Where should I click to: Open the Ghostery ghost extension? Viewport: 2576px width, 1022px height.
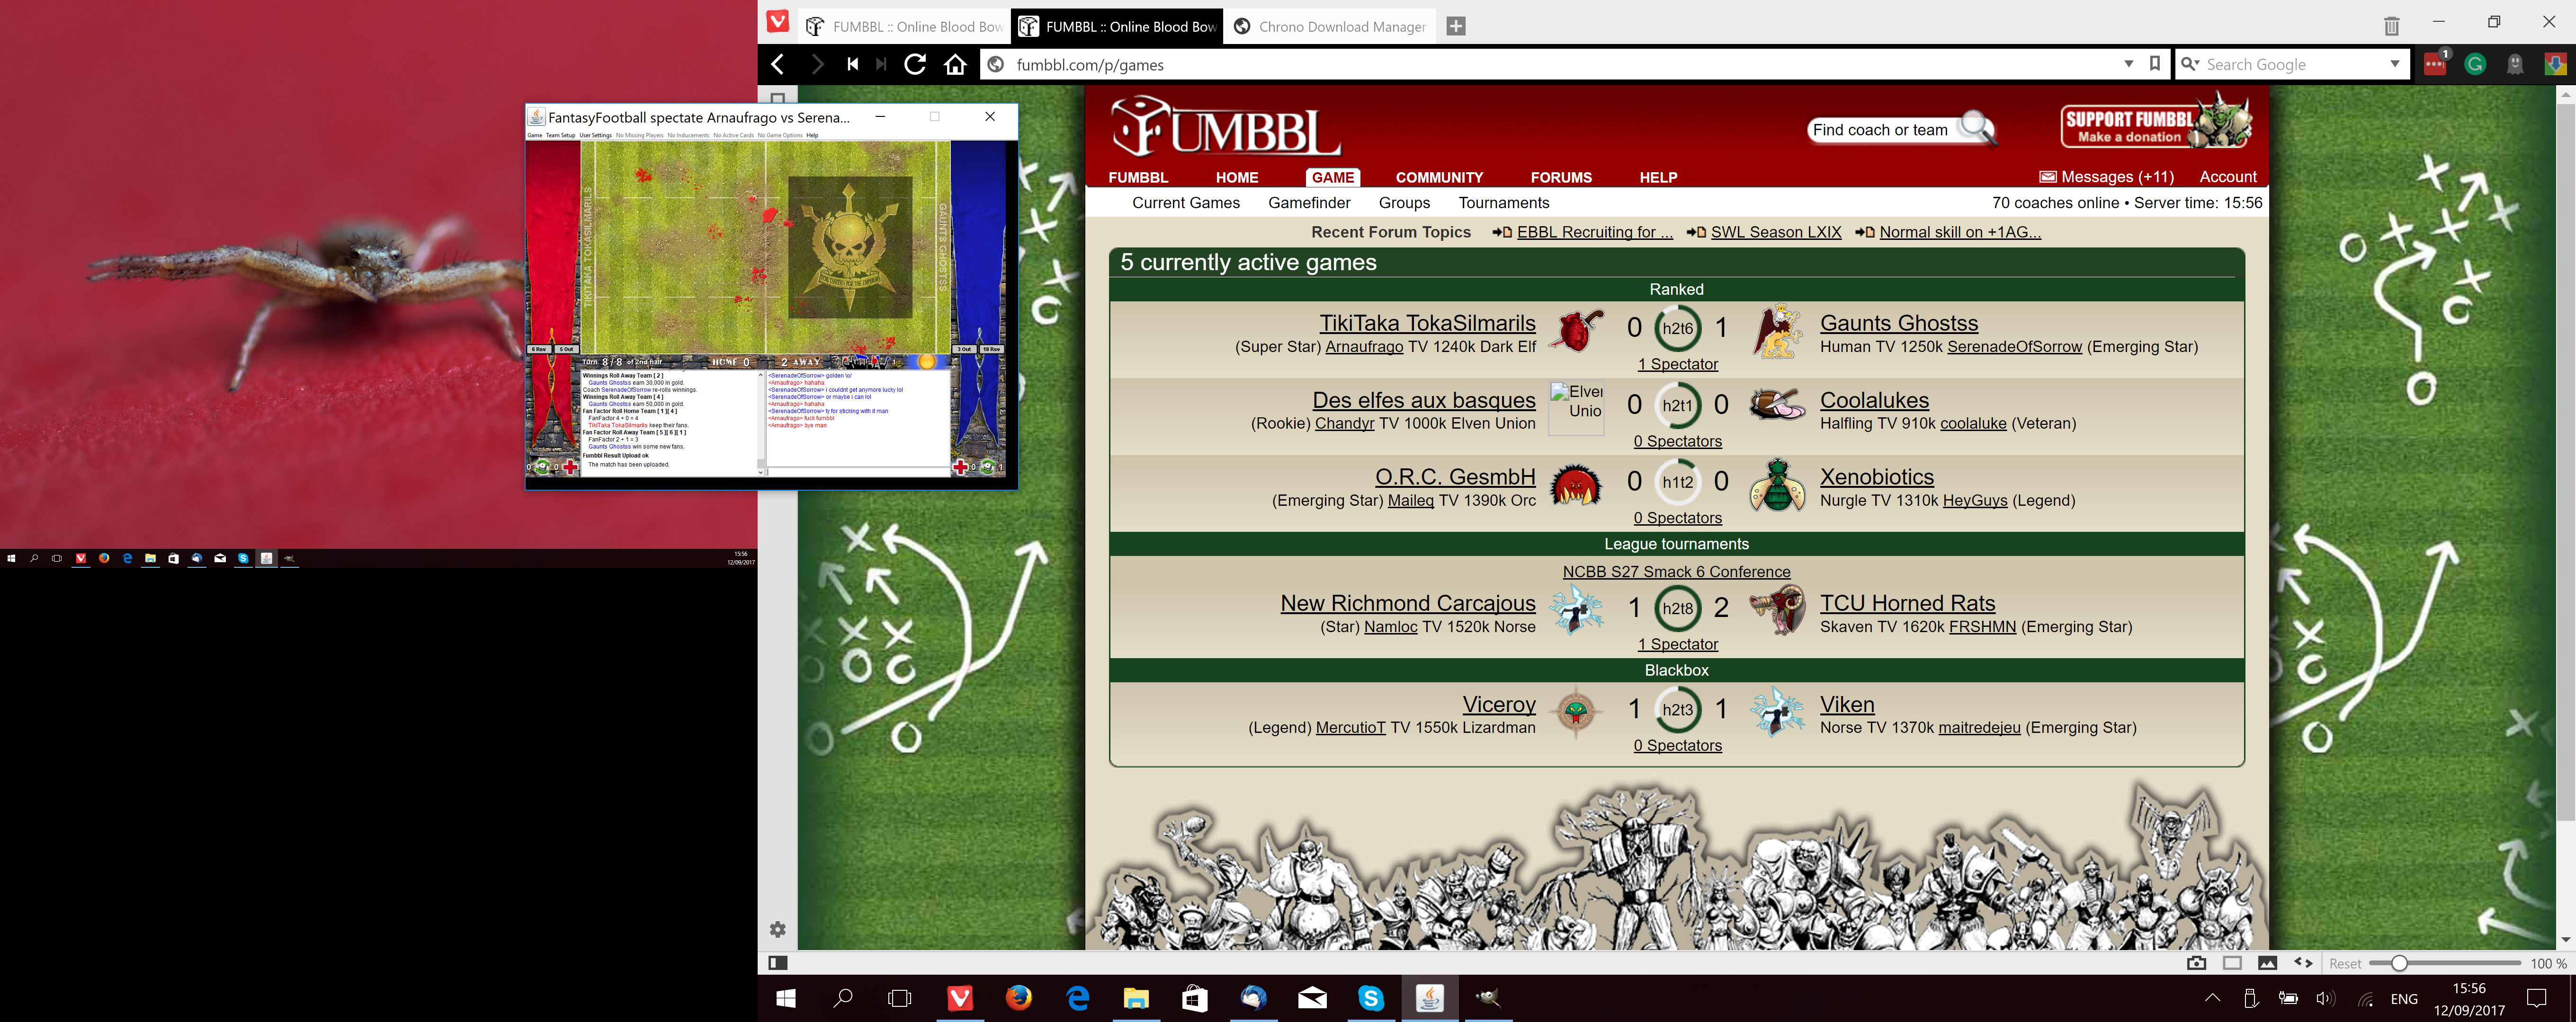(2515, 65)
